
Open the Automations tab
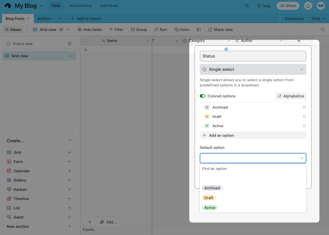(80, 6)
